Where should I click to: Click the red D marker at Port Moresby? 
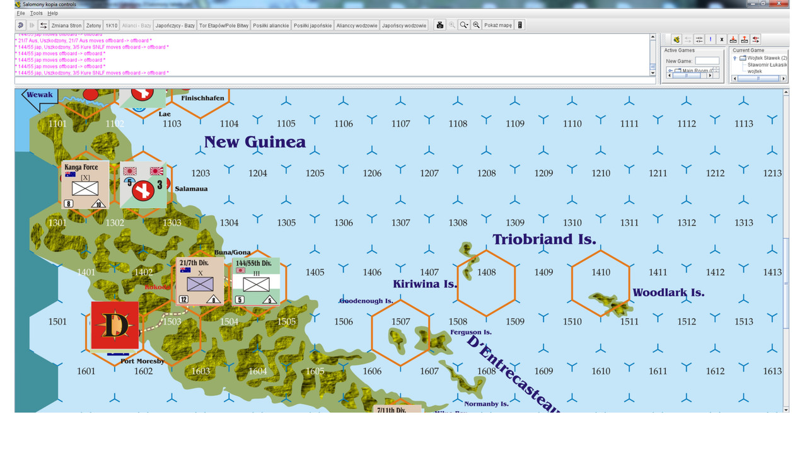[x=115, y=325]
